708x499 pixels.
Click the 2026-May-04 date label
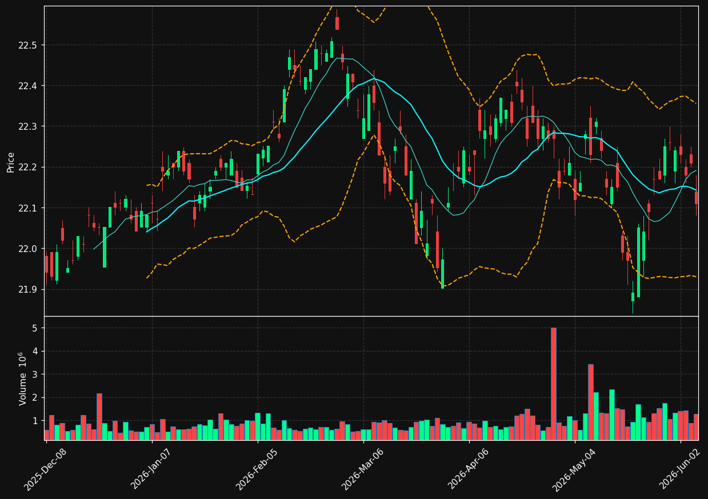[574, 469]
